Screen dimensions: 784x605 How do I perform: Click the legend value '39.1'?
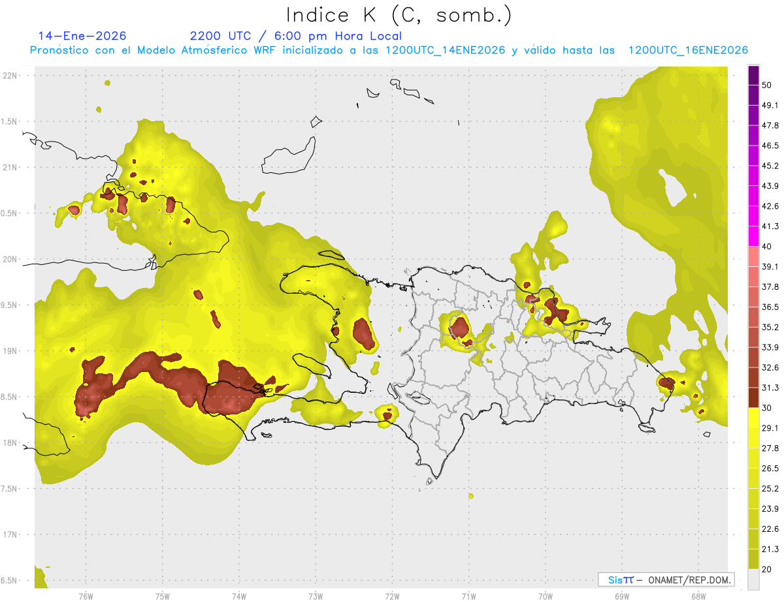pos(770,266)
